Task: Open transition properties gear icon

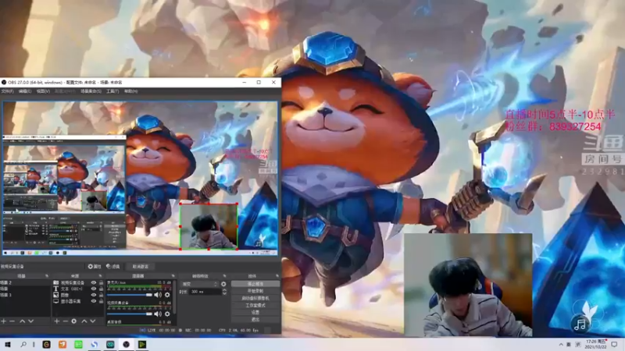Action: coord(223,284)
